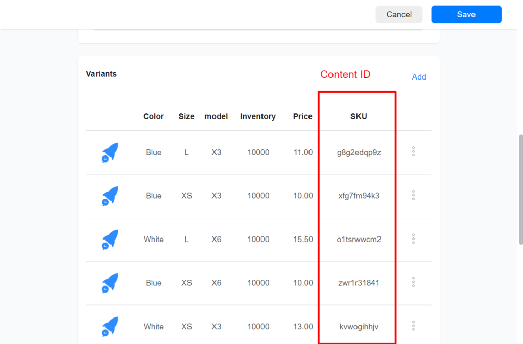Image resolution: width=523 pixels, height=344 pixels.
Task: Click the Cancel button
Action: 399,14
